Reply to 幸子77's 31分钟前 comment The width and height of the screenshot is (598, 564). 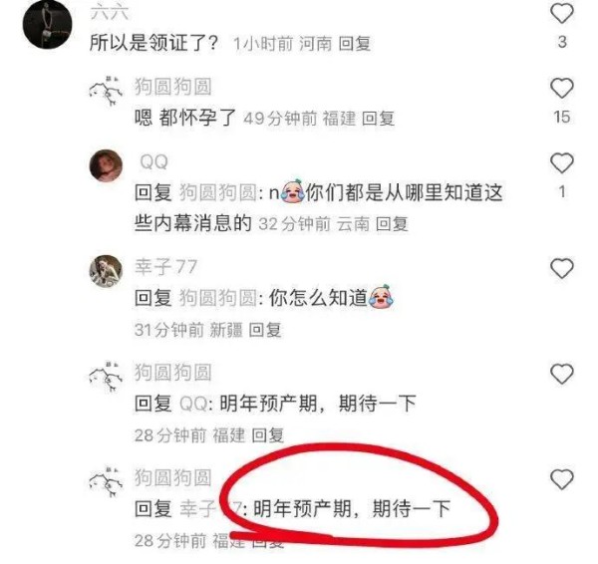[265, 330]
